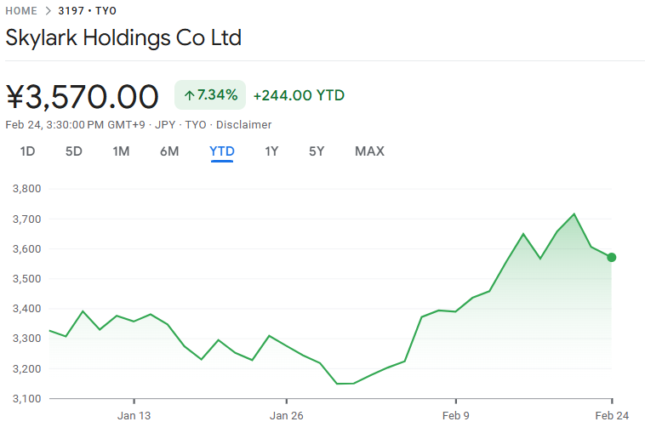Select the 5D time range tab
This screenshot has height=433, width=645.
pos(74,151)
